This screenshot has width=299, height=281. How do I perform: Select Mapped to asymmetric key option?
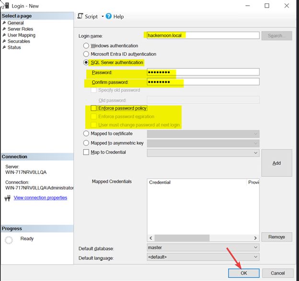(x=86, y=143)
